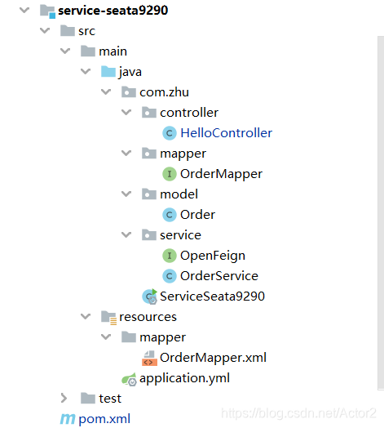Select the OpenFeign interface name
The width and height of the screenshot is (384, 428).
tap(213, 256)
